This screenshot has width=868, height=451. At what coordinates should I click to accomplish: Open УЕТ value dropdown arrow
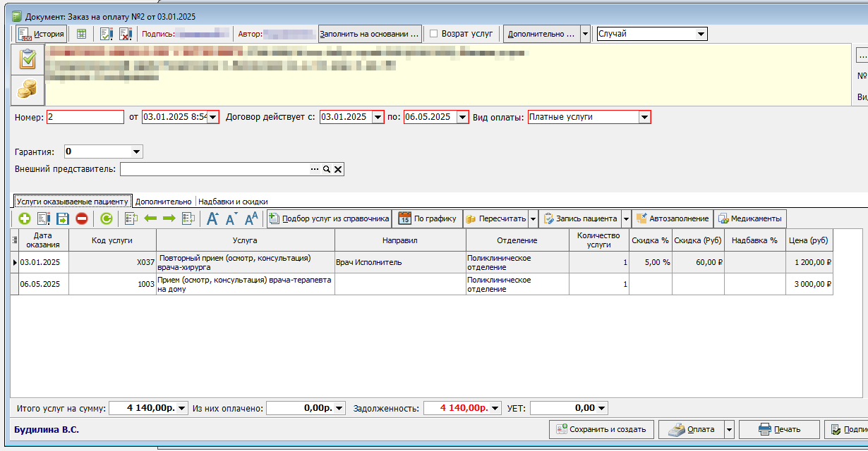(x=601, y=408)
